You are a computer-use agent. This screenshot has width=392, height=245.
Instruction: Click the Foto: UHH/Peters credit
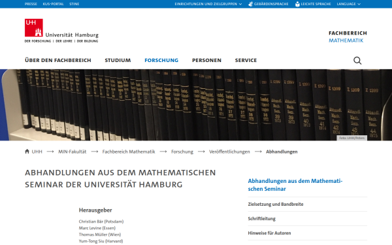[x=351, y=138]
